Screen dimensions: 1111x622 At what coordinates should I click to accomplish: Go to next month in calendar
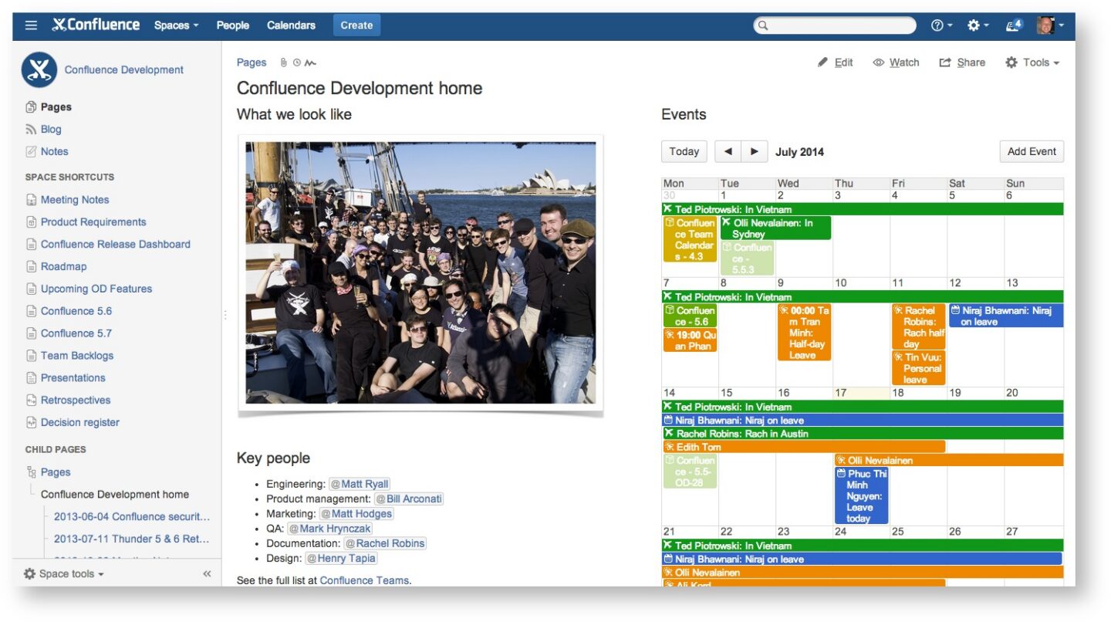755,151
